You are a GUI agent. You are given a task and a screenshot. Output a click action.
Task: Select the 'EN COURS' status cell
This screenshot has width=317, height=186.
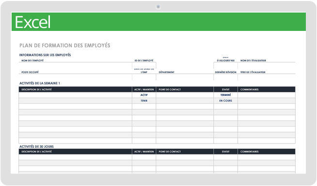[x=225, y=101]
